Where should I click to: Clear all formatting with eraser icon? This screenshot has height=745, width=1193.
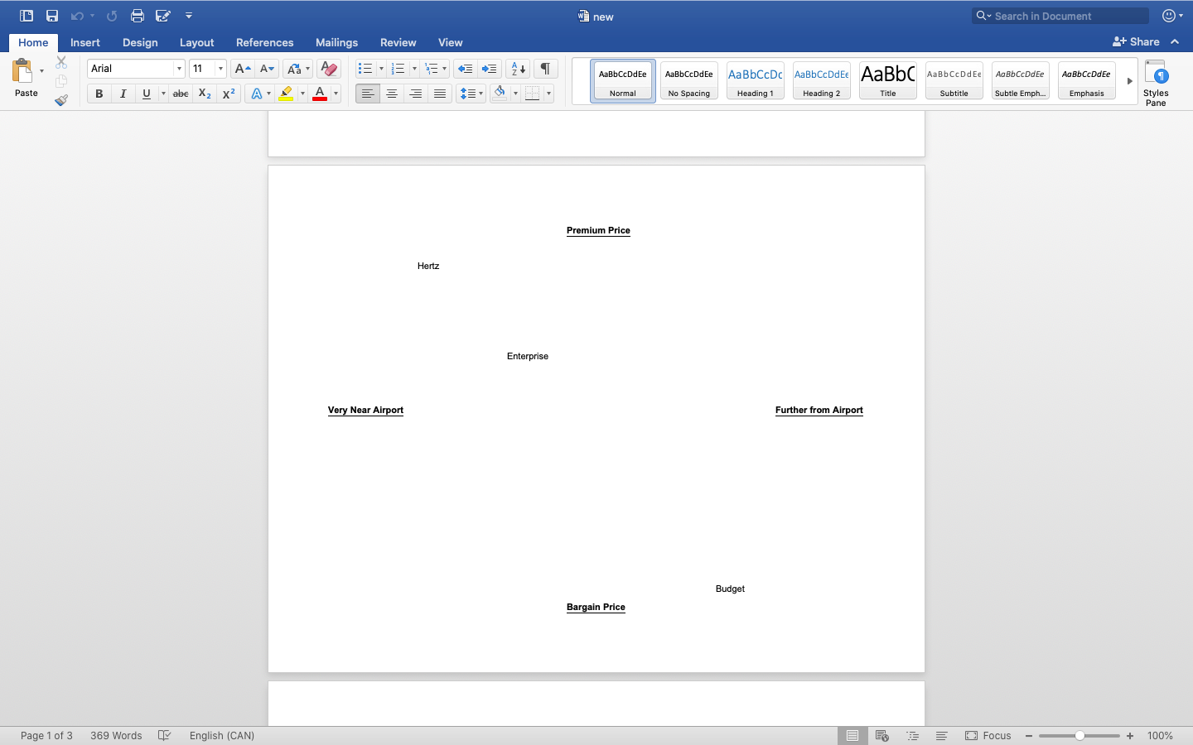pos(329,69)
